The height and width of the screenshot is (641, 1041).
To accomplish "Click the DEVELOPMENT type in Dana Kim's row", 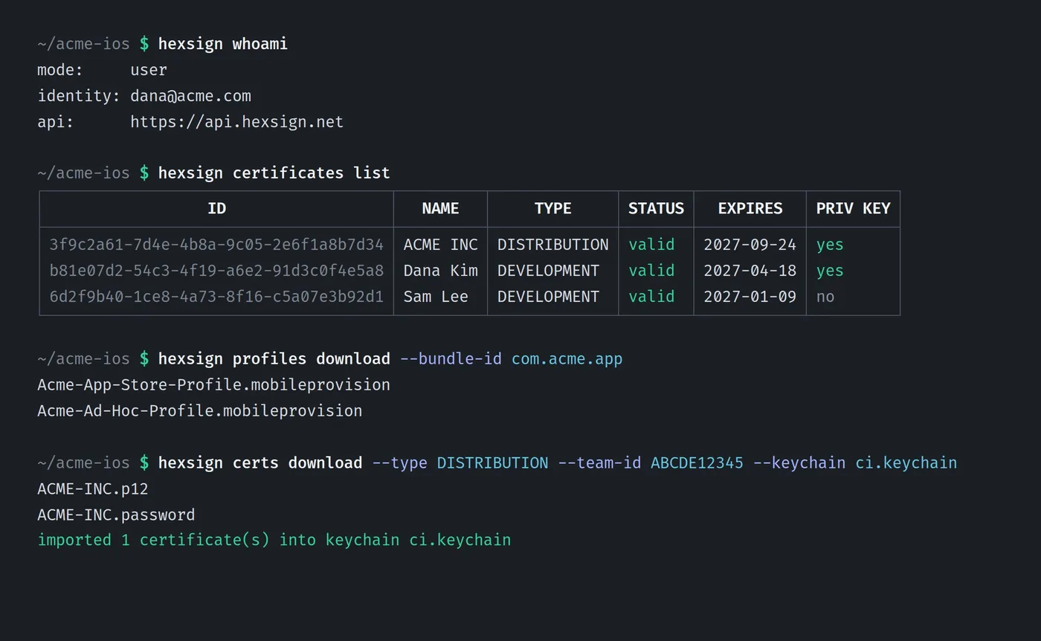I will pyautogui.click(x=548, y=271).
